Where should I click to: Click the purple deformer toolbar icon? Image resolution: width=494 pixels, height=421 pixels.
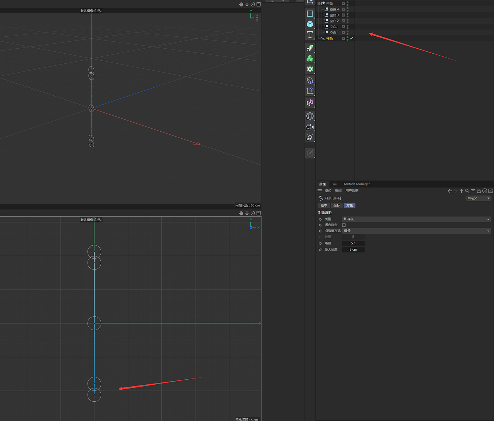tap(310, 81)
